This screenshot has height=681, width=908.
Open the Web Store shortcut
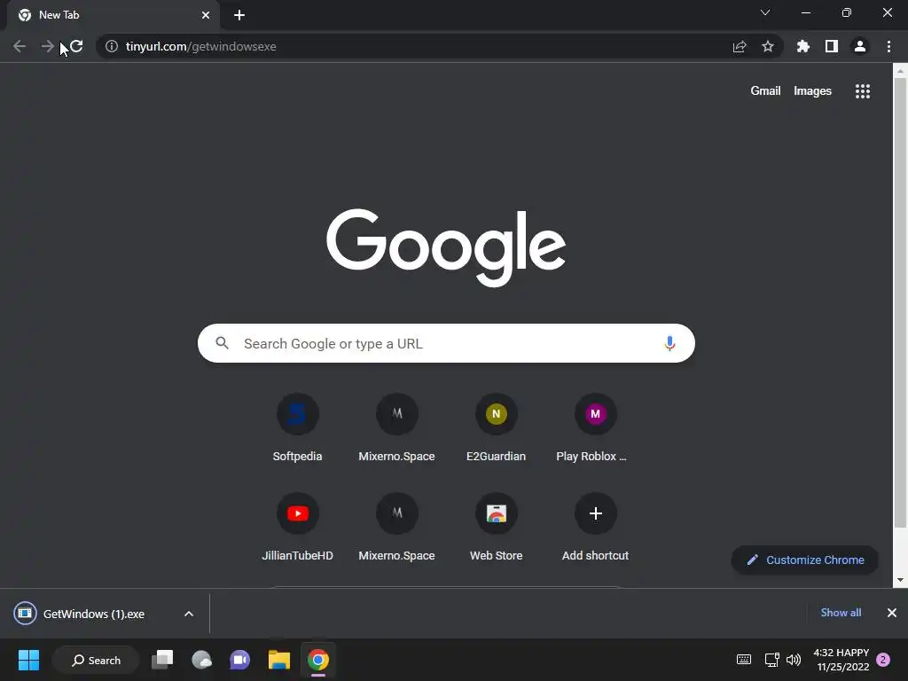497,528
